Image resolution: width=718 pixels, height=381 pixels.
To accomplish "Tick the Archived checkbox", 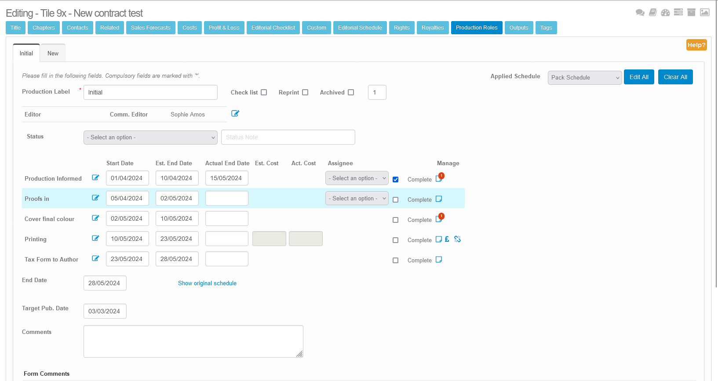I will (x=351, y=92).
